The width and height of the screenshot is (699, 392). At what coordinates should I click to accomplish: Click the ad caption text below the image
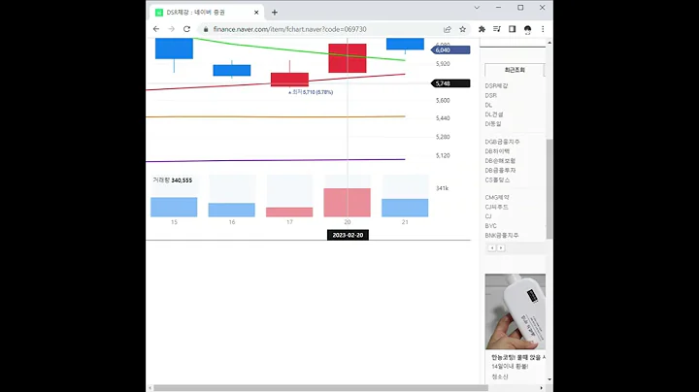point(518,362)
